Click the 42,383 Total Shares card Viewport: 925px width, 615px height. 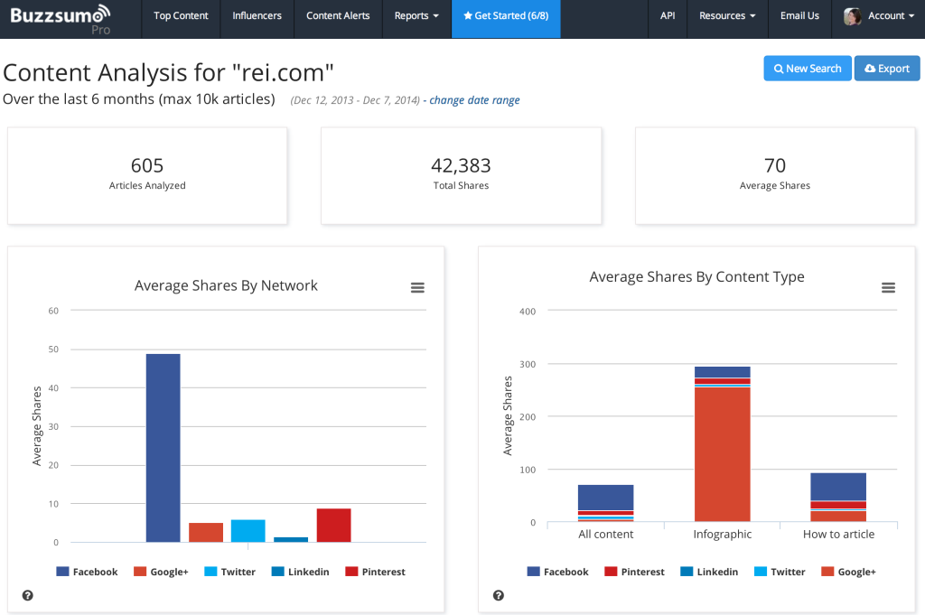click(462, 176)
